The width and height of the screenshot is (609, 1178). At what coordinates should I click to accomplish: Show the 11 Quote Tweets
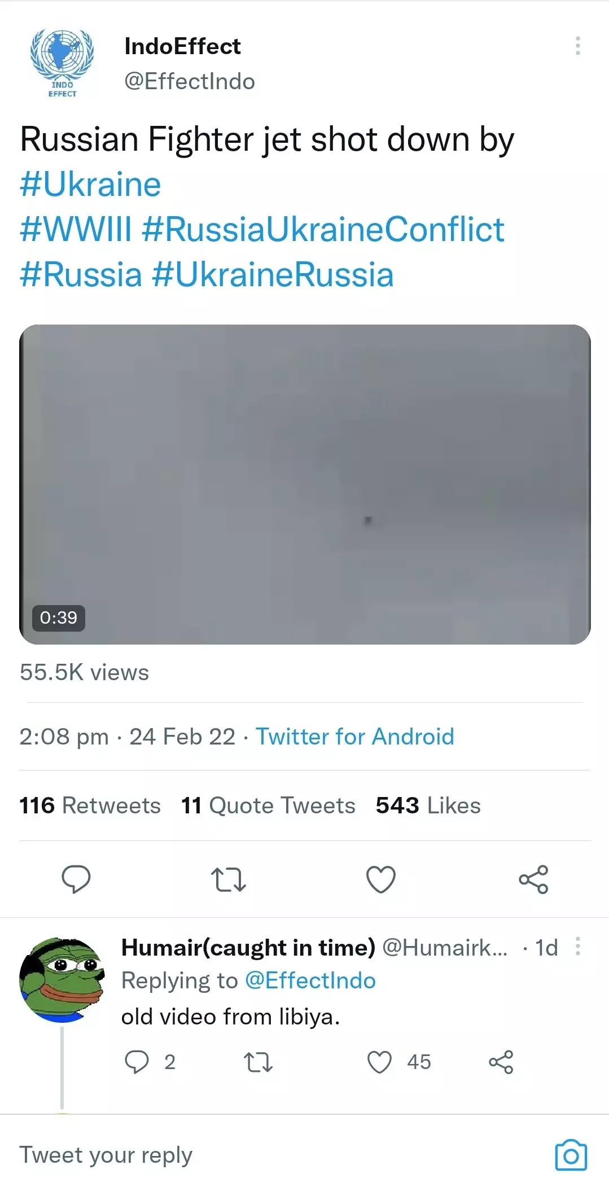(268, 805)
